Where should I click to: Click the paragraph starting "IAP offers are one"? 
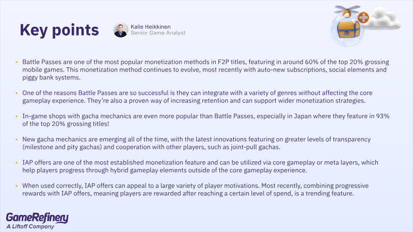click(206, 166)
